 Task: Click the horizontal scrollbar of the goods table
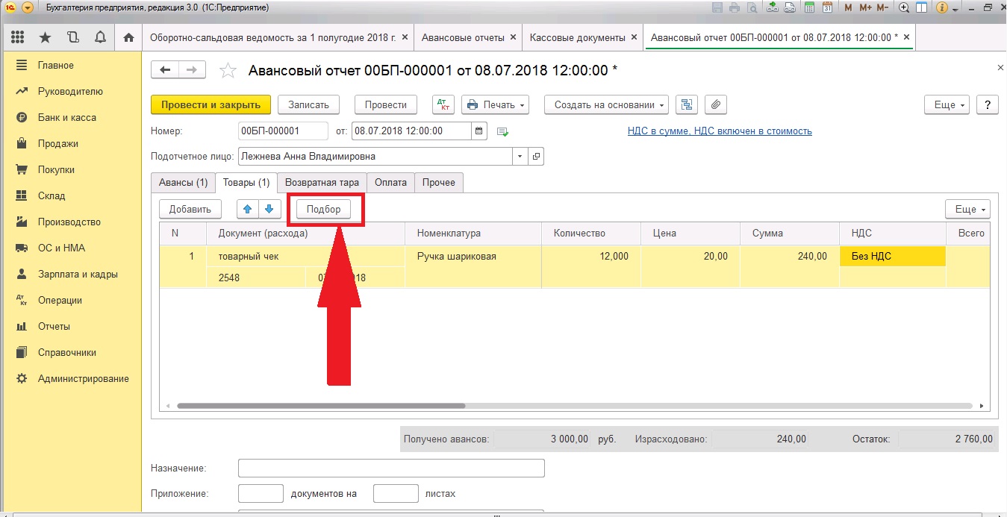pyautogui.click(x=321, y=407)
